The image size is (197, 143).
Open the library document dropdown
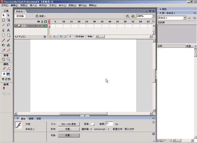pos(185,18)
